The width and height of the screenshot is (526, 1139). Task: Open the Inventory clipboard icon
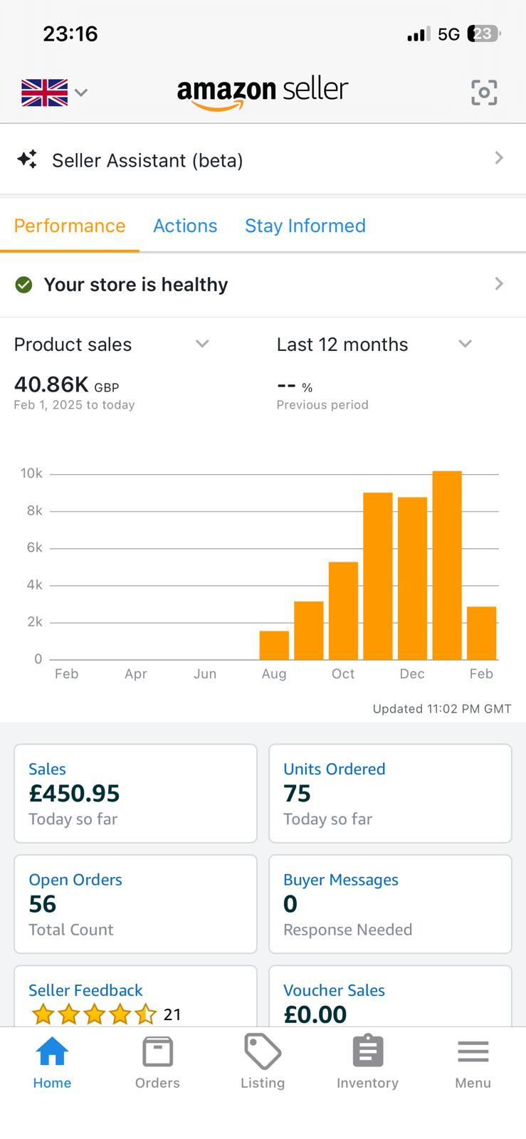tap(367, 1052)
